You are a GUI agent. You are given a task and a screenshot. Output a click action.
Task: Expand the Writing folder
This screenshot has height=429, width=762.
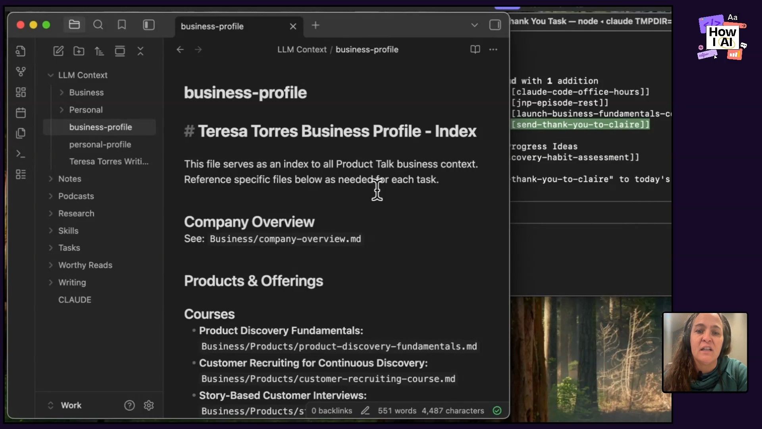point(50,282)
